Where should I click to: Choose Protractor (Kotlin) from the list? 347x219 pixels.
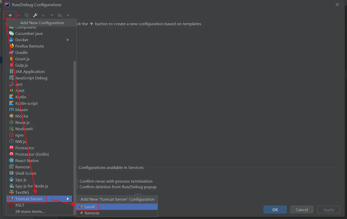40,154
